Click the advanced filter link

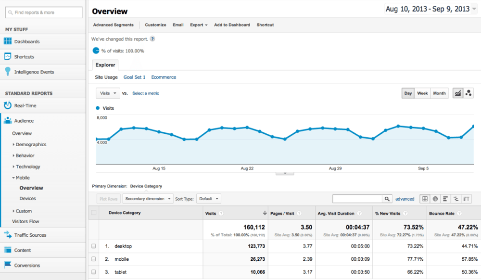[405, 198]
